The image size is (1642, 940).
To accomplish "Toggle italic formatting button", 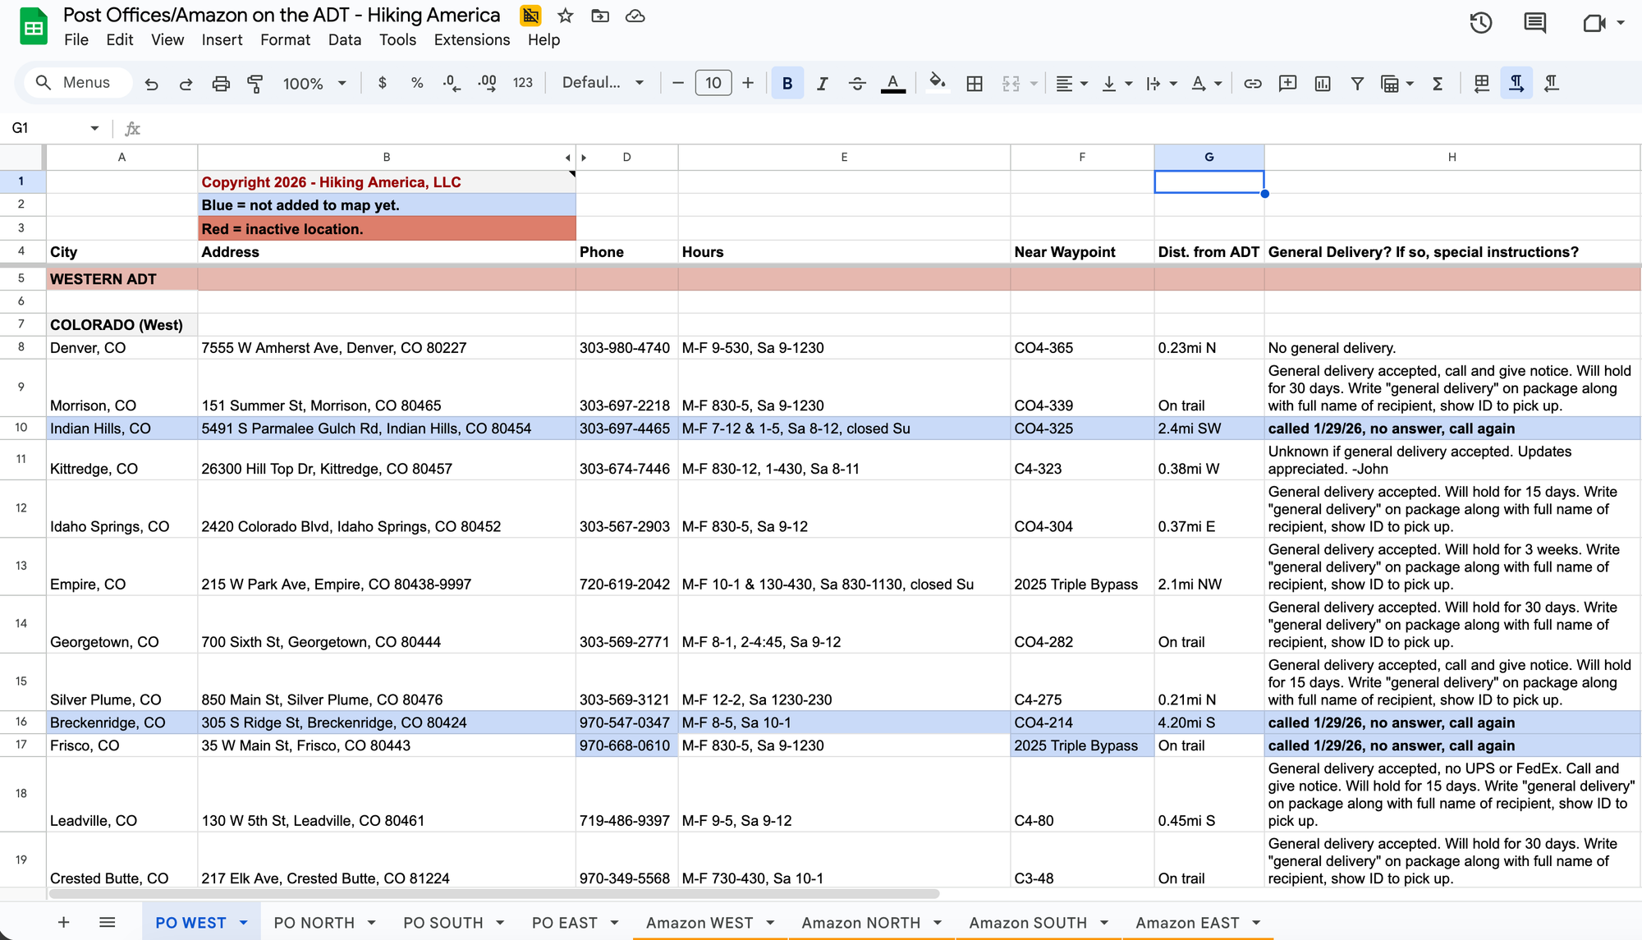I will click(822, 83).
